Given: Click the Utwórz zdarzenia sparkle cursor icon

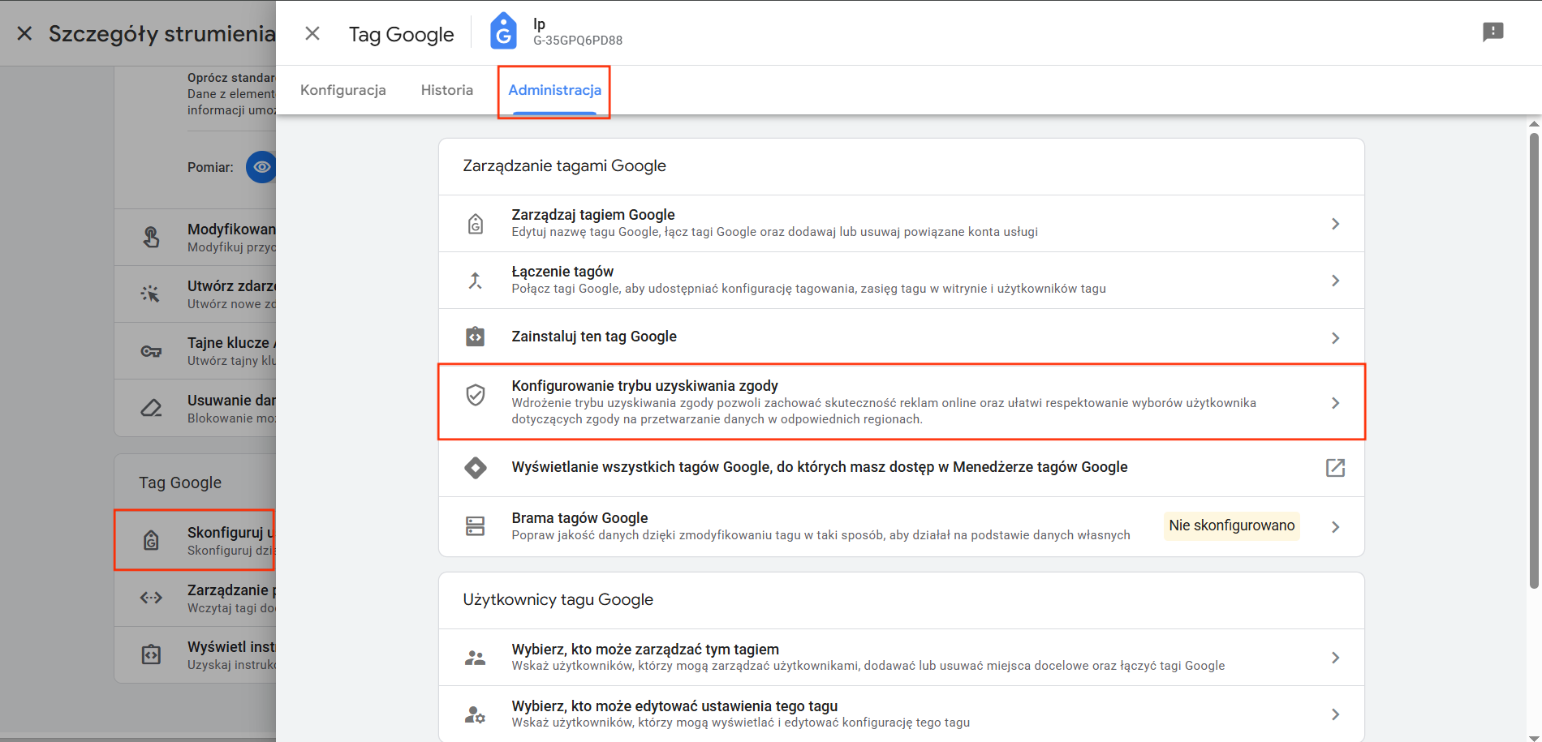Looking at the screenshot, I should [151, 294].
